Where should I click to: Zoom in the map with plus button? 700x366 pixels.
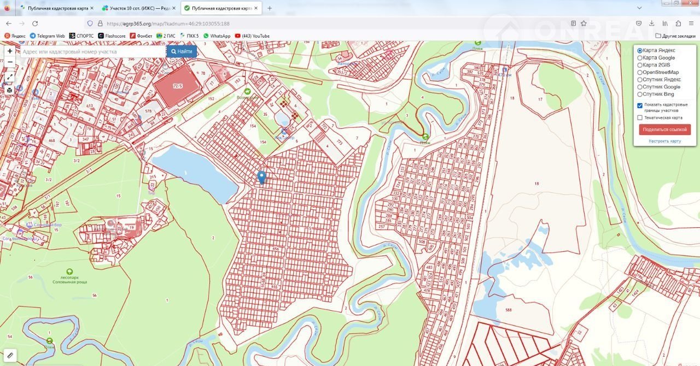10,51
